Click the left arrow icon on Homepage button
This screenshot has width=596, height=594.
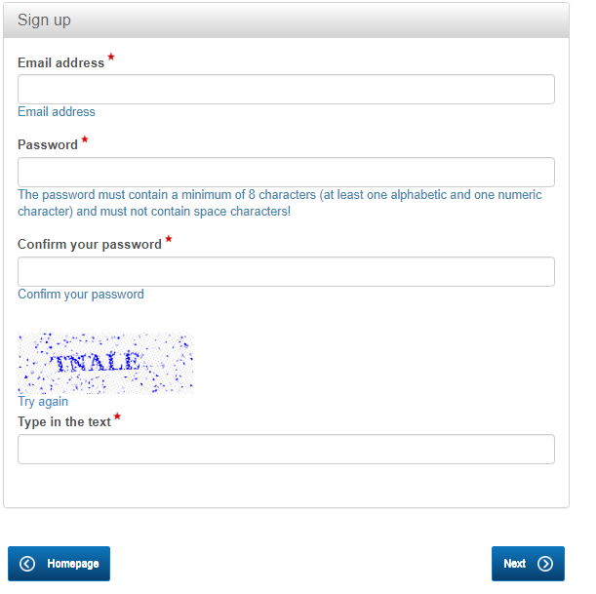click(27, 564)
